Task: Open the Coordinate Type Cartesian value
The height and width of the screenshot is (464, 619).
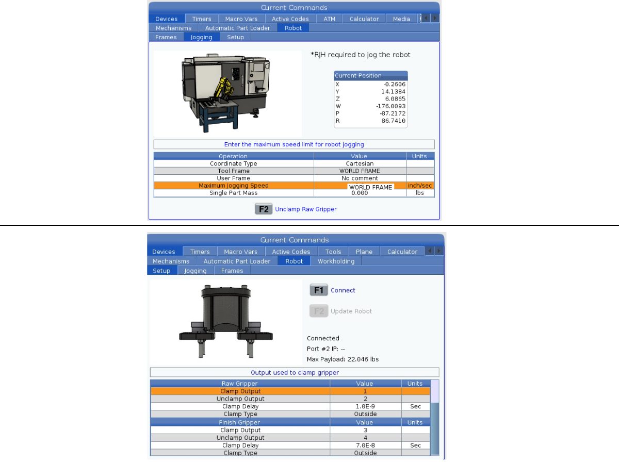Action: [359, 164]
